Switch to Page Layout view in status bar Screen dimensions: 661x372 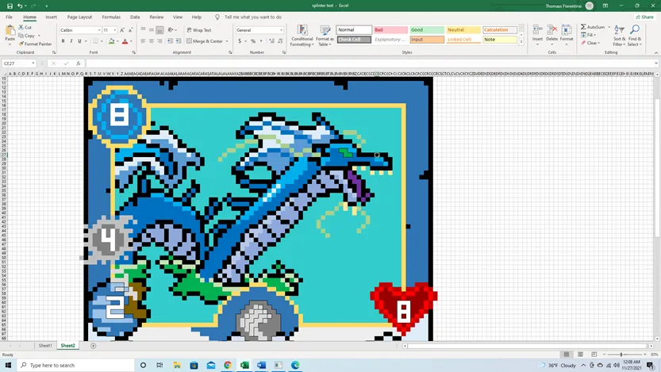coord(580,355)
